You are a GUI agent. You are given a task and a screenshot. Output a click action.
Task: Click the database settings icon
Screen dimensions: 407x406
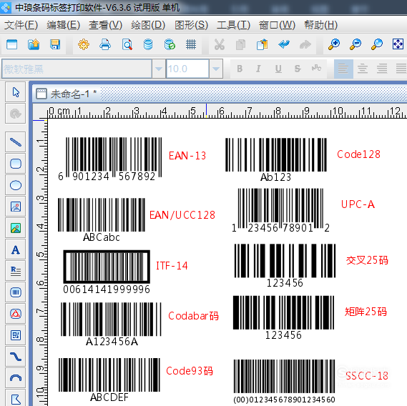point(148,44)
